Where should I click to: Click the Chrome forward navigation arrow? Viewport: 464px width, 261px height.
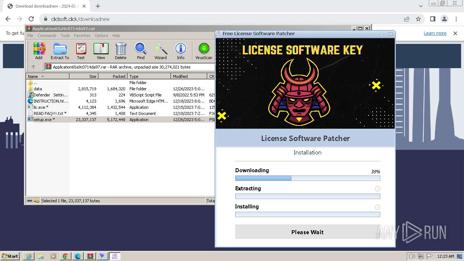[20, 19]
